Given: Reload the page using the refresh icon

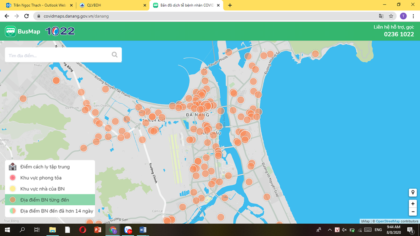Looking at the screenshot, I should [26, 16].
